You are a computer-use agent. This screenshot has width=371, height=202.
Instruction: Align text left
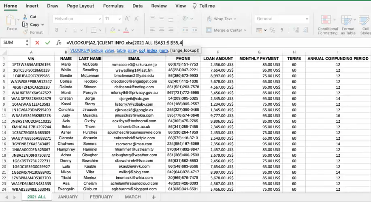point(152,30)
